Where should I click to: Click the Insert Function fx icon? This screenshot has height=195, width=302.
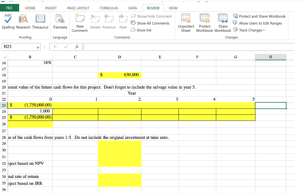(x=77, y=47)
